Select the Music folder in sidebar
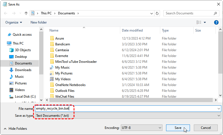Viewport: 223px width, 135px height. coord(19,77)
